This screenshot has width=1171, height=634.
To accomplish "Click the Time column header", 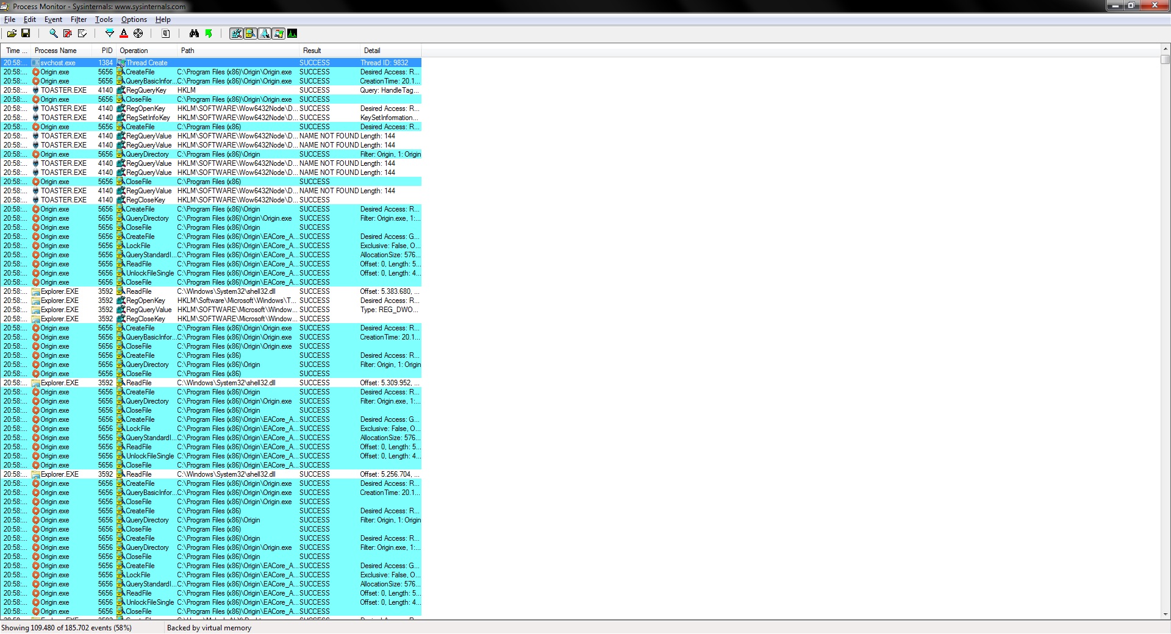I will pos(16,51).
